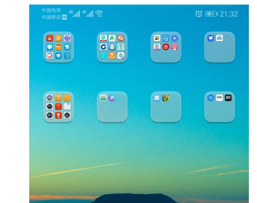Launch the Recorder waveform app
257x203 pixels.
[x=50, y=115]
